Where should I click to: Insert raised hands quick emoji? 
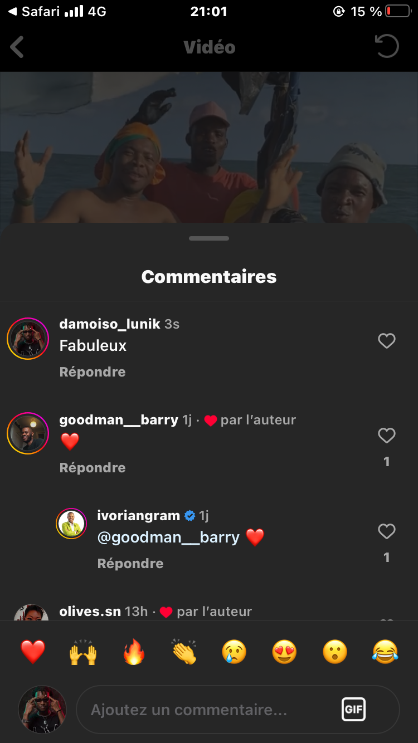[83, 651]
